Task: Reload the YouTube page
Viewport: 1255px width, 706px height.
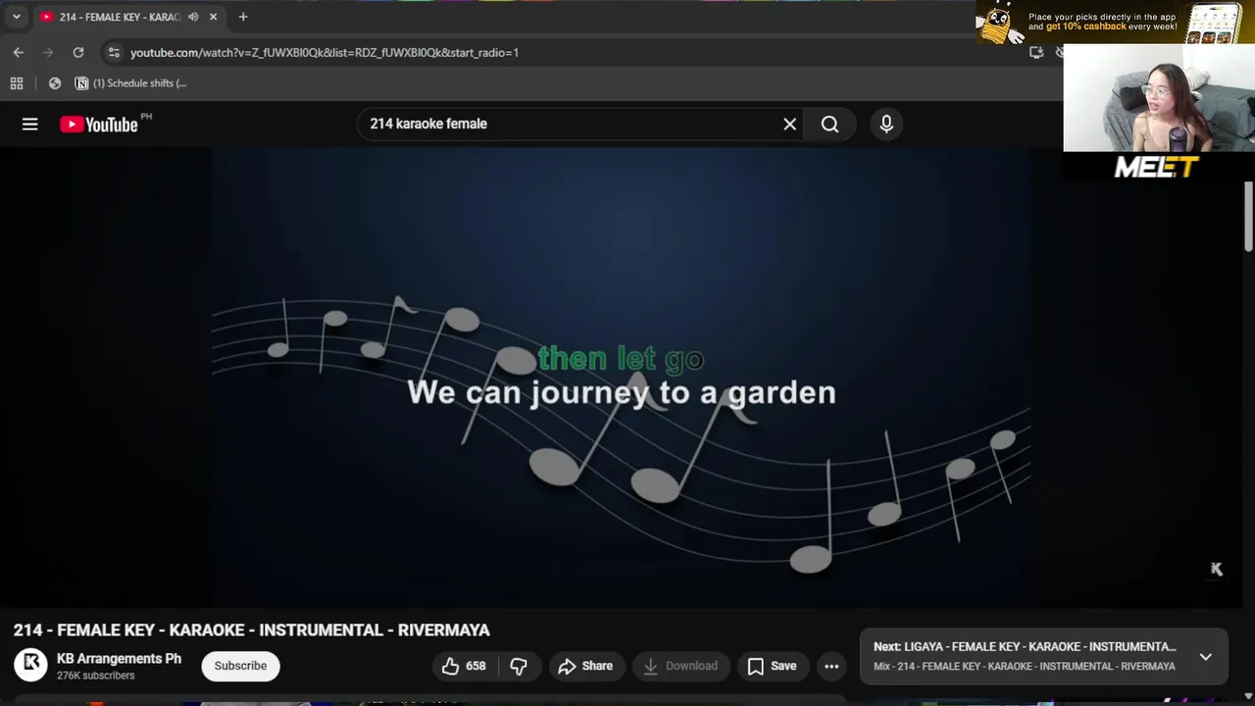Action: (x=78, y=52)
